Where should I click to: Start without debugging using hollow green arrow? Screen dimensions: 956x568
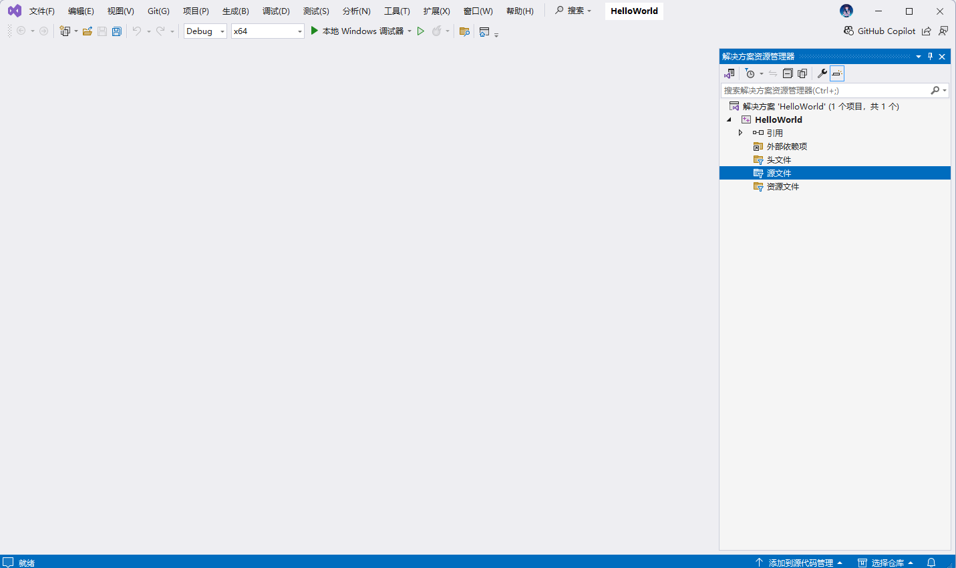(x=421, y=31)
